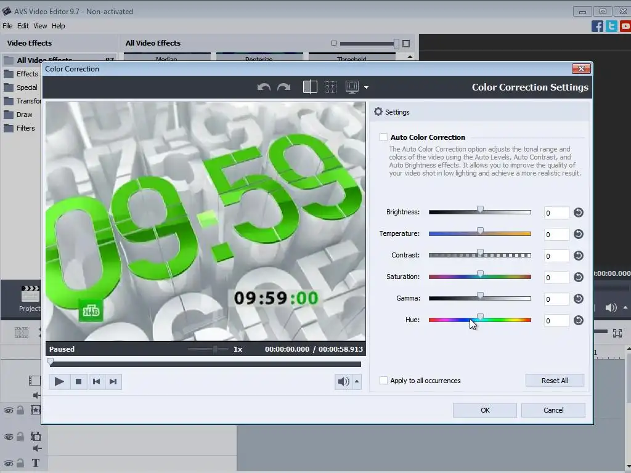Click the Gamma slider handle
This screenshot has height=473, width=631.
click(480, 296)
